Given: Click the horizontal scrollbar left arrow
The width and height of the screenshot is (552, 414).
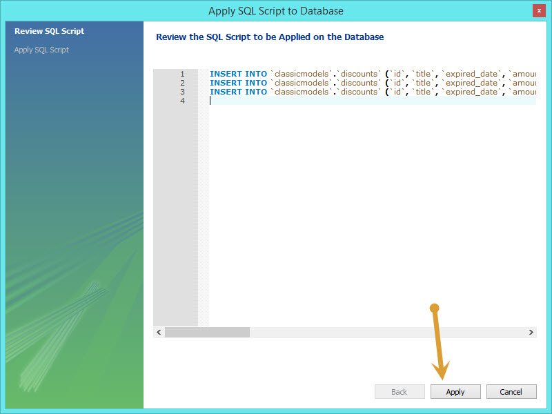Looking at the screenshot, I should (159, 332).
